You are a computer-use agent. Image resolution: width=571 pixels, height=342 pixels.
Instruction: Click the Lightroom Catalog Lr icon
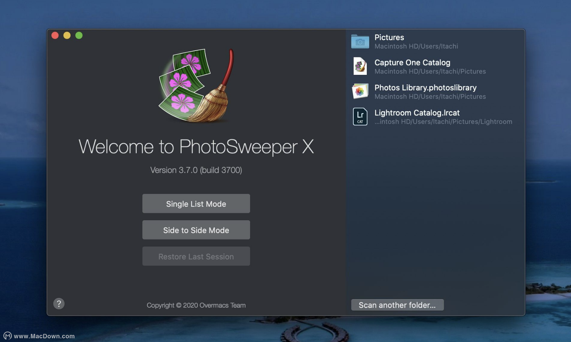pos(360,117)
